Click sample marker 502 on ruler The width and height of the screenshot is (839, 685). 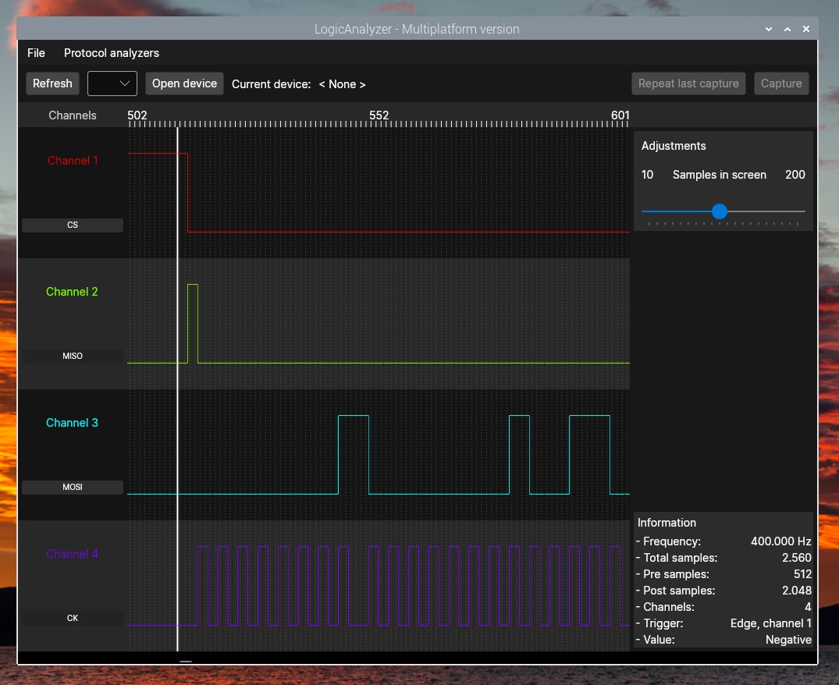(137, 115)
